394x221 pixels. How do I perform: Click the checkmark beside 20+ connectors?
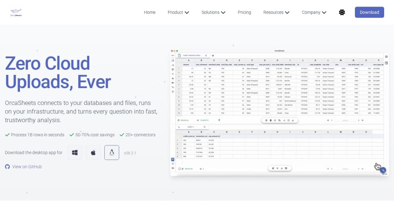pos(121,135)
